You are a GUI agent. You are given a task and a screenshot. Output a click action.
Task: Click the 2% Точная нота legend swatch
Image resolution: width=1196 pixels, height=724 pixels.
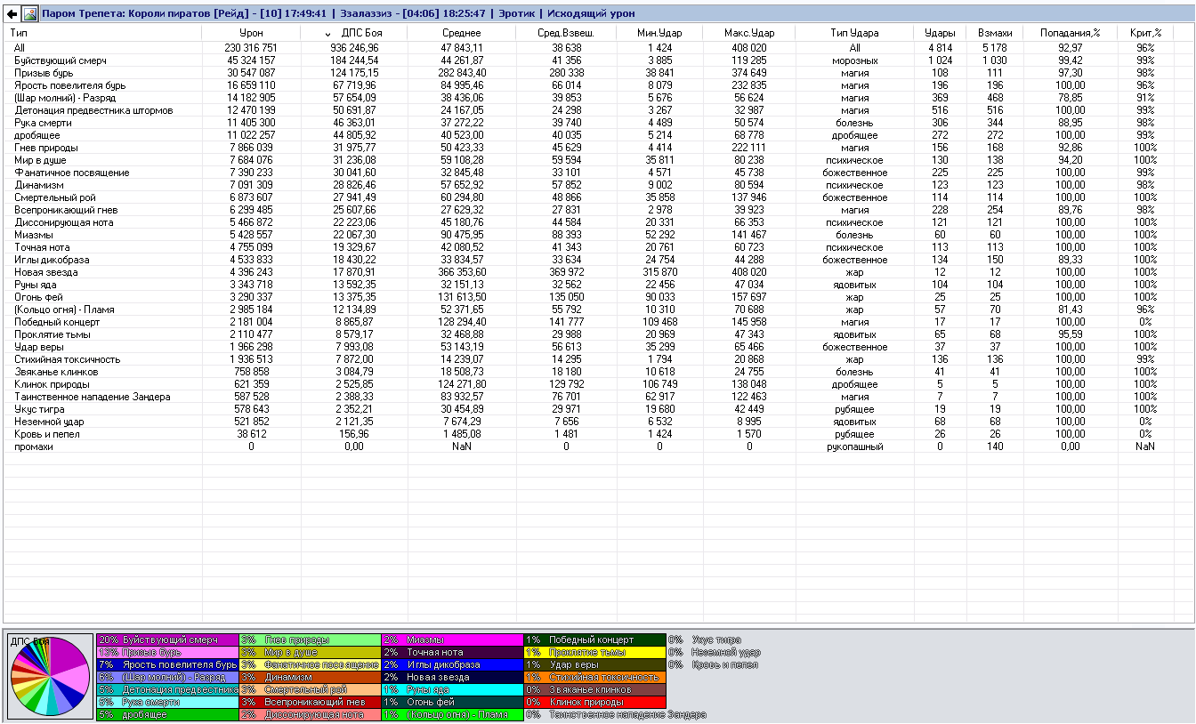452,652
